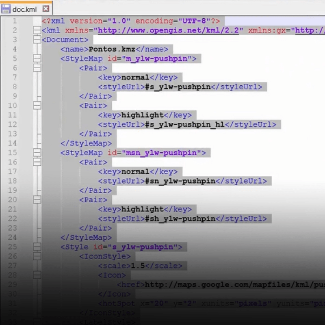Screen dimensions: 325x325
Task: Close the doc.kml tab with the X
Action: (x=46, y=9)
